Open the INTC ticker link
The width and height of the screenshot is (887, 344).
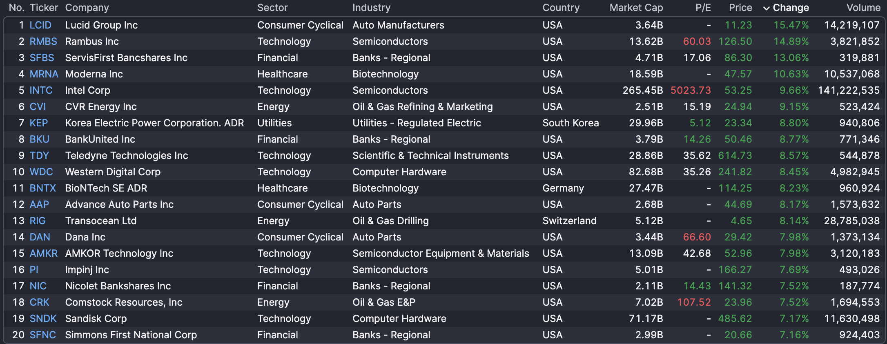(41, 90)
